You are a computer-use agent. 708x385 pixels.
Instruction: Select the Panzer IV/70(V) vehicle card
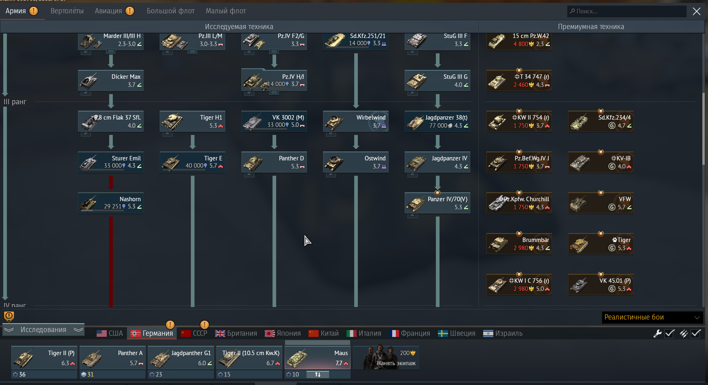point(437,203)
